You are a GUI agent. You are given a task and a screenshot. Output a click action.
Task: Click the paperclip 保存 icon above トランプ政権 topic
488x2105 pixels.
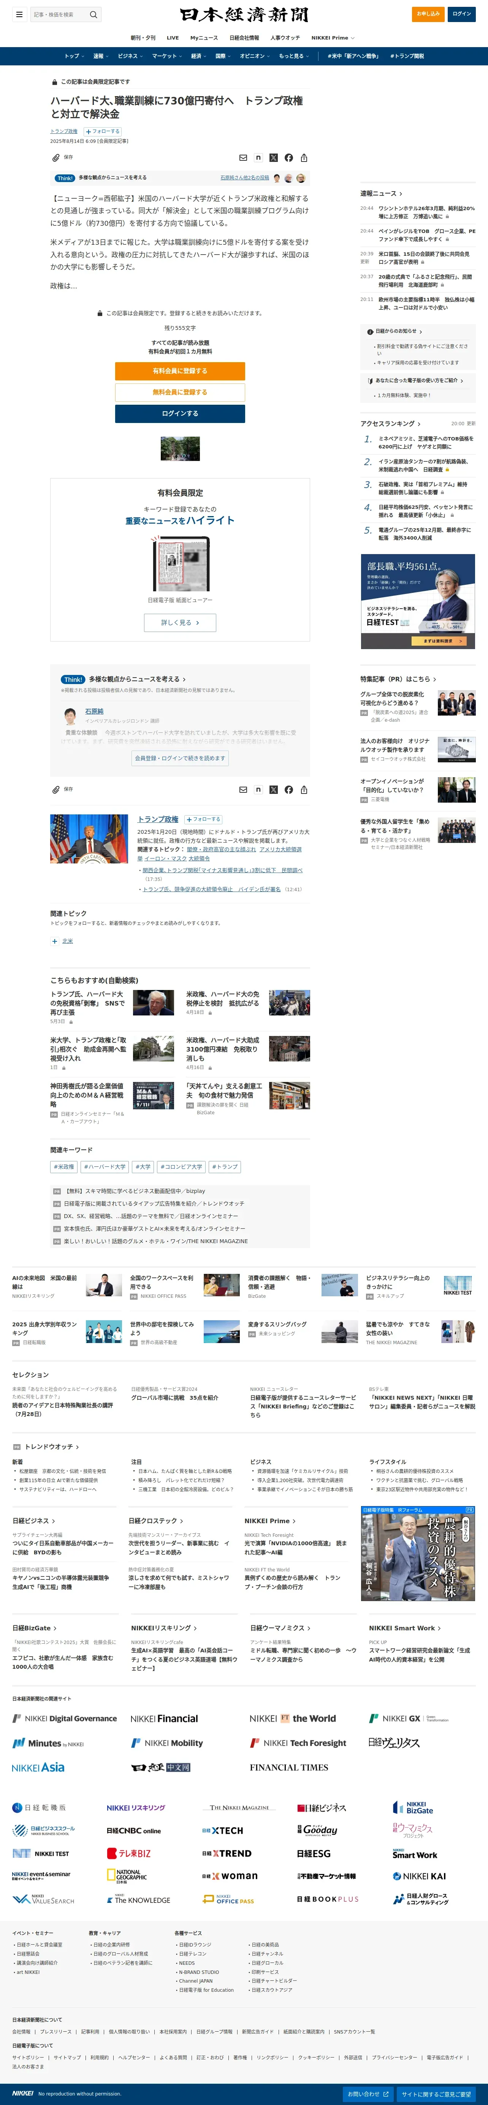tap(55, 789)
